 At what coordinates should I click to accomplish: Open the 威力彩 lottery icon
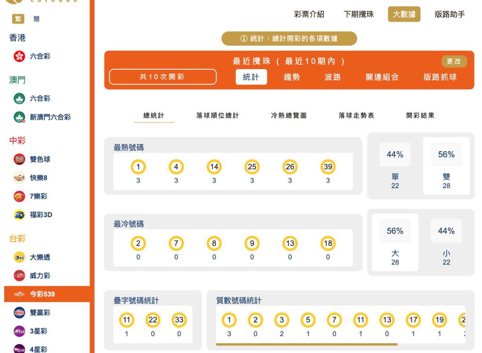[18, 276]
